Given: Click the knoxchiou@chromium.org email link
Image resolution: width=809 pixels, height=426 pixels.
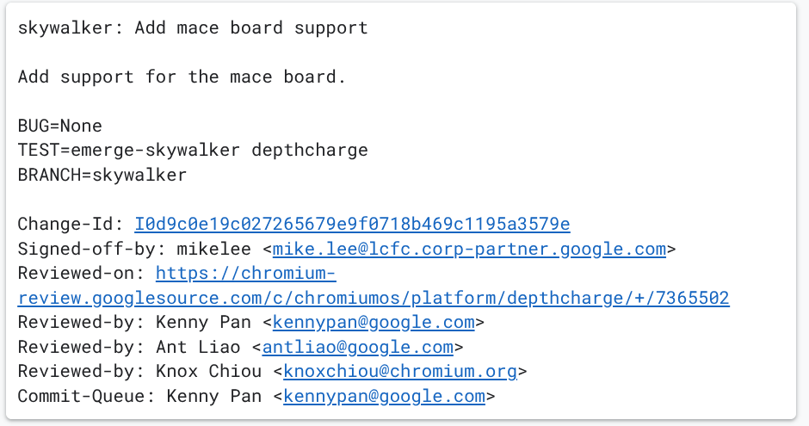Looking at the screenshot, I should pyautogui.click(x=400, y=372).
